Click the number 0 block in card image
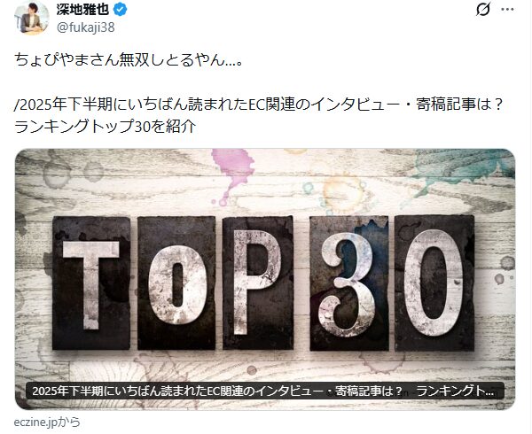 pyautogui.click(x=434, y=283)
